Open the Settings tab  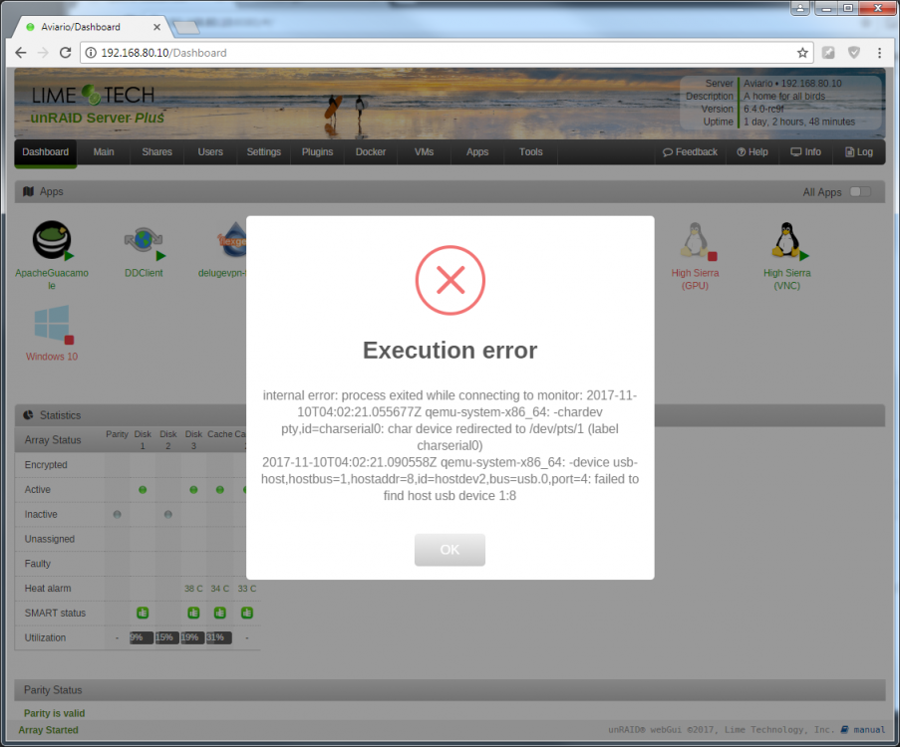click(263, 152)
